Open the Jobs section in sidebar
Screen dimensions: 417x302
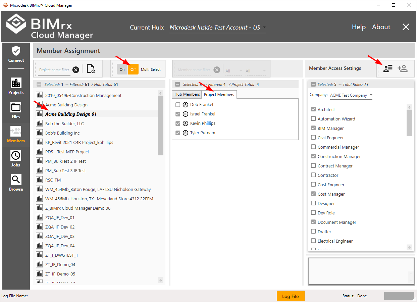(x=16, y=159)
